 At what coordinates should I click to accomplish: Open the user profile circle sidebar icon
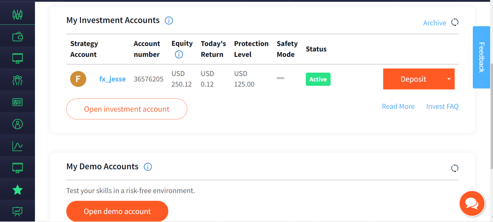[x=17, y=124]
